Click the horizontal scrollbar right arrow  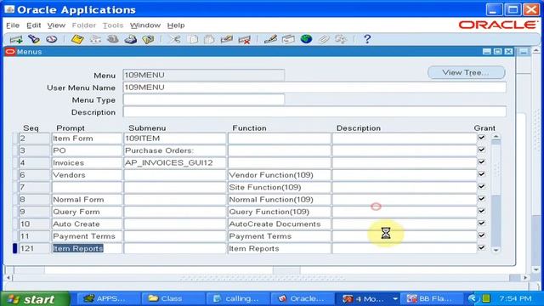point(525,278)
